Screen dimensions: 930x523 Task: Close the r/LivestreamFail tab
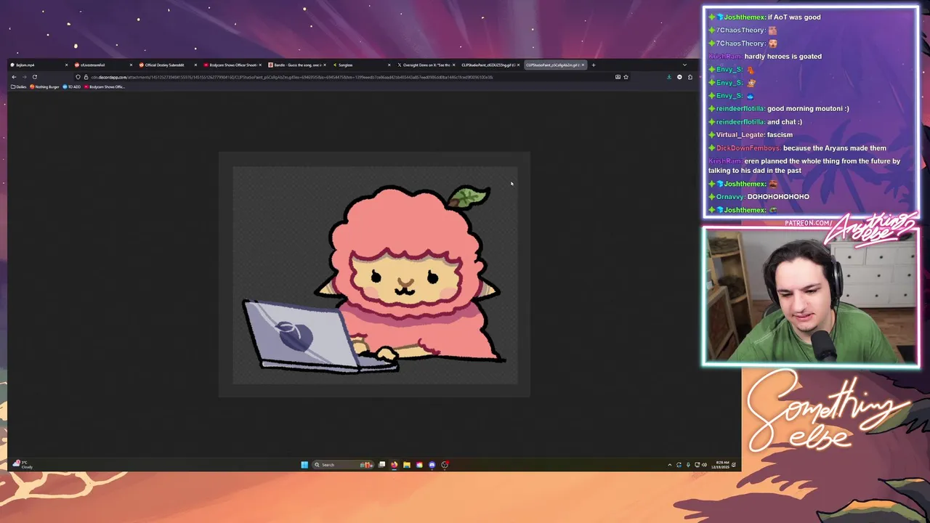[131, 65]
